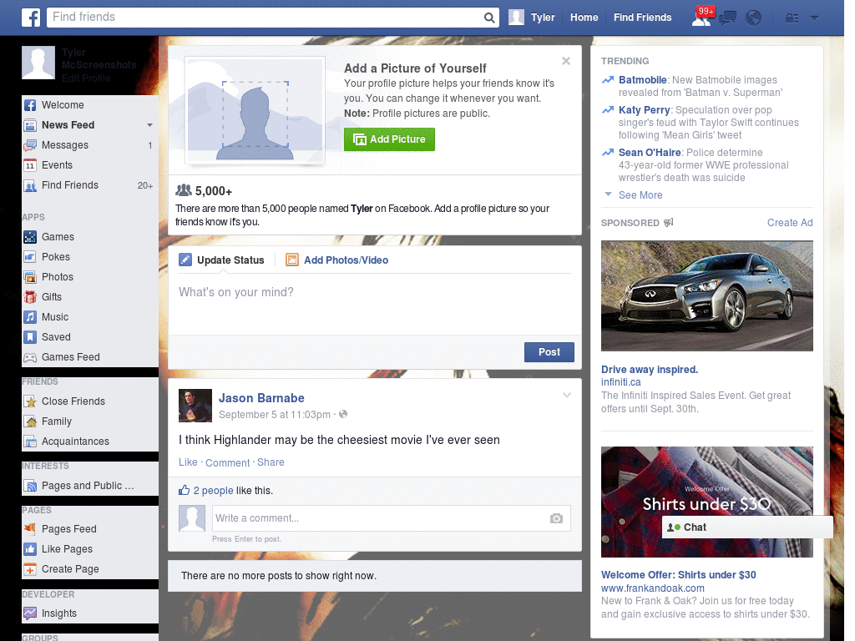Open News Feed sort dropdown arrow

pyautogui.click(x=149, y=125)
